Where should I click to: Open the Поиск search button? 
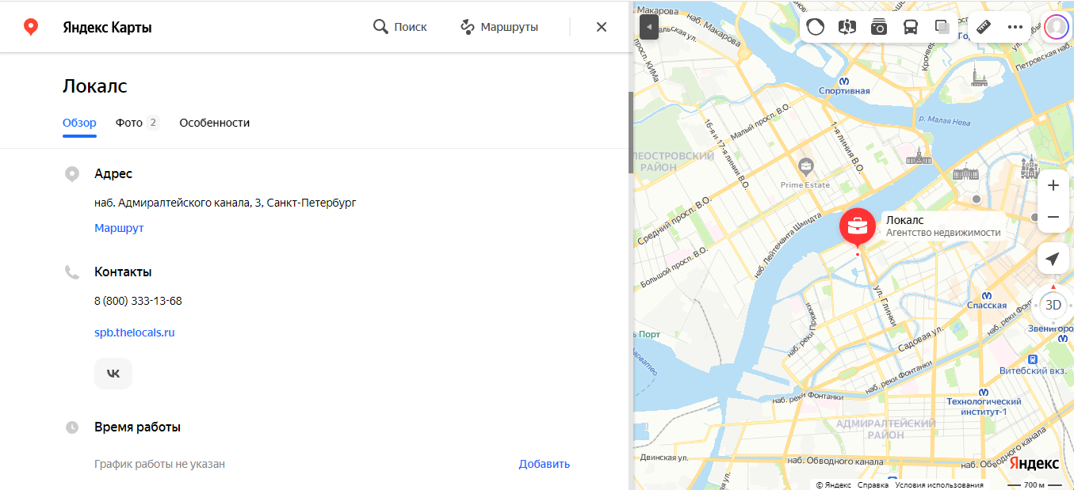[x=400, y=27]
